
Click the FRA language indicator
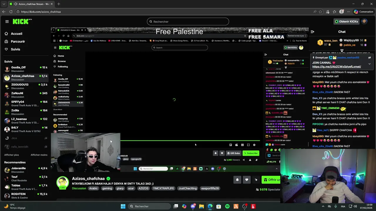(x=343, y=206)
